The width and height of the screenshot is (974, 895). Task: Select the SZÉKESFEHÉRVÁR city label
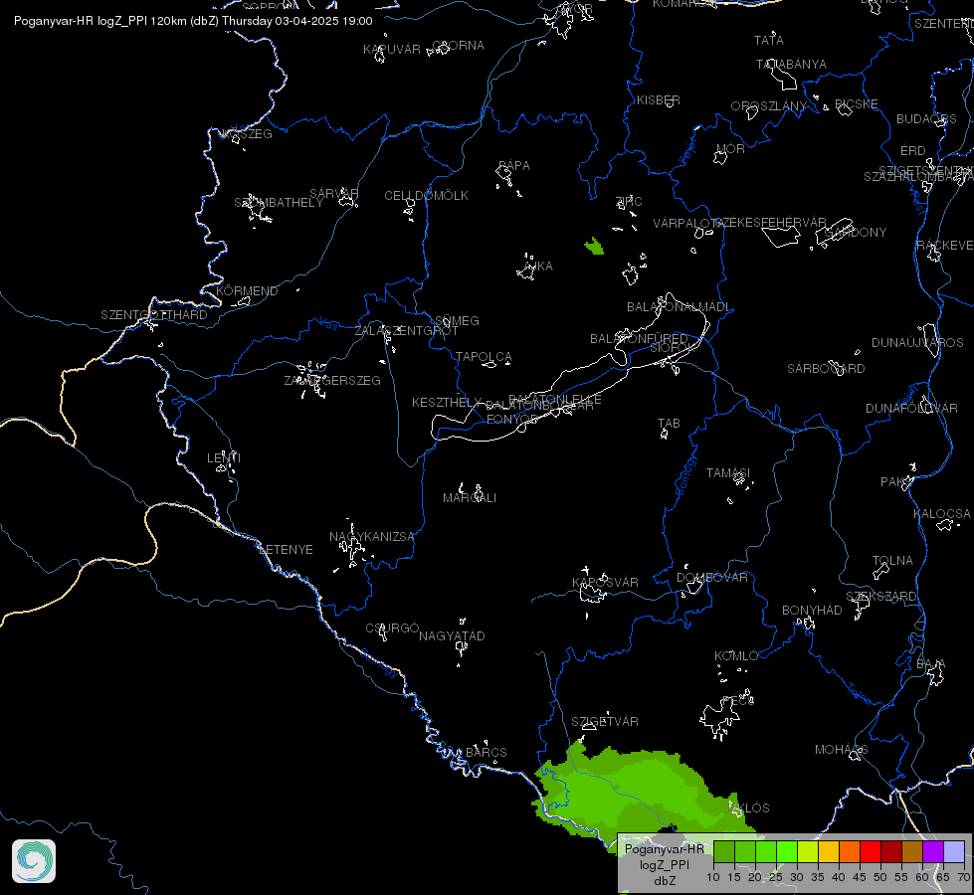pyautogui.click(x=770, y=223)
